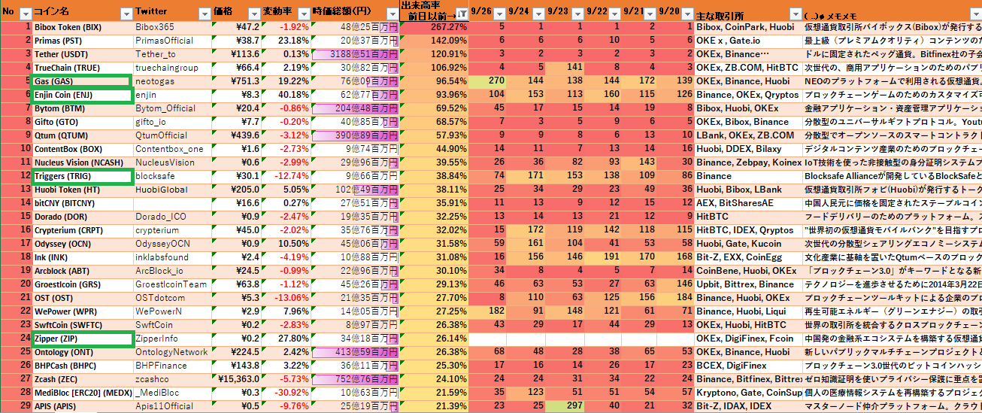Expand the Twitter column filter
Viewport: 982px width, 413px height.
coord(204,14)
